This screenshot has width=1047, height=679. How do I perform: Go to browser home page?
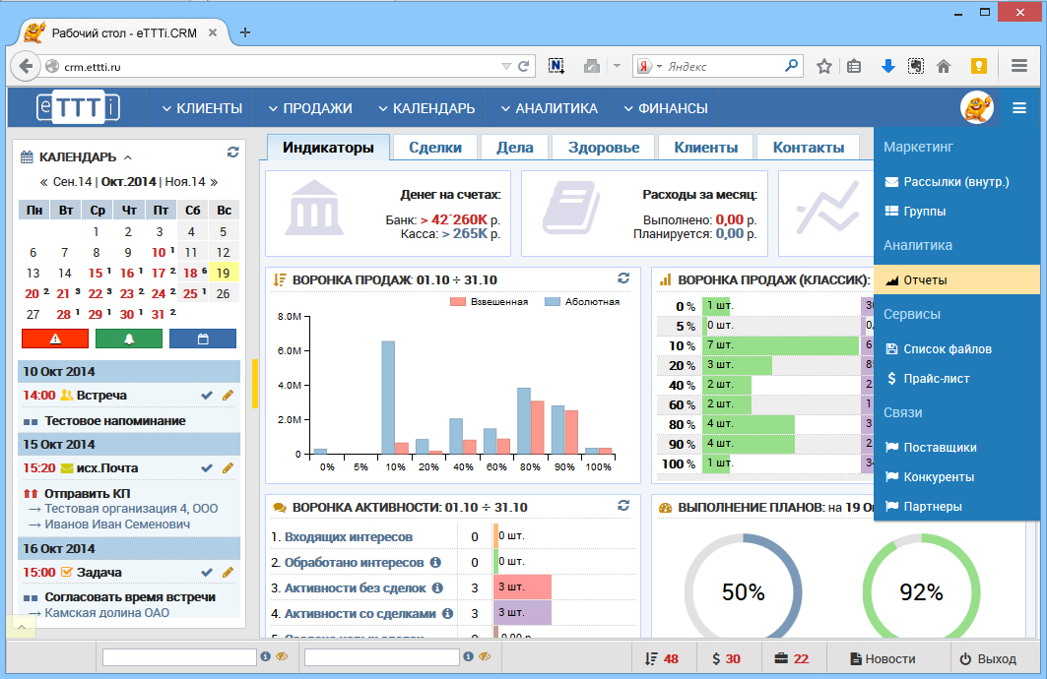click(944, 66)
